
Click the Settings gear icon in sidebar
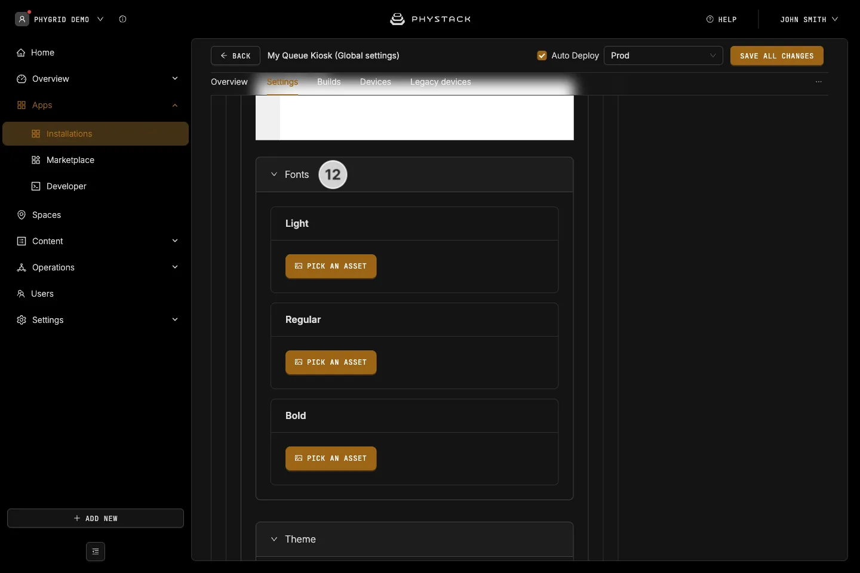(x=21, y=320)
